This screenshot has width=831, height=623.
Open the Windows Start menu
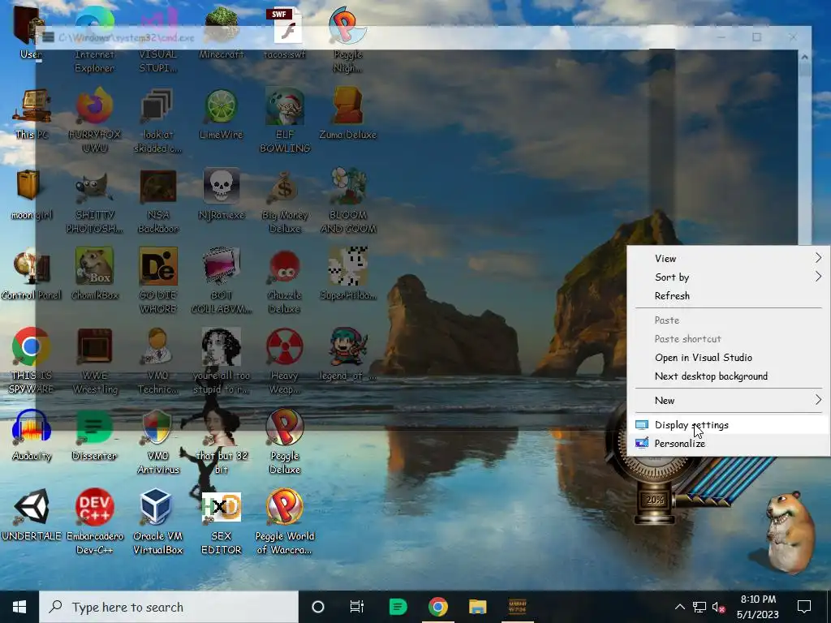19,607
